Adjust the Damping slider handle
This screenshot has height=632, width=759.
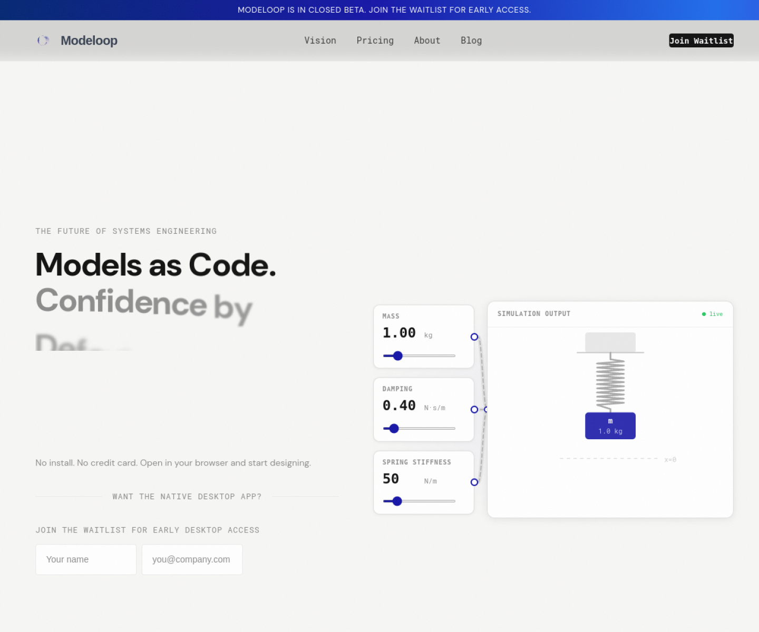tap(394, 429)
